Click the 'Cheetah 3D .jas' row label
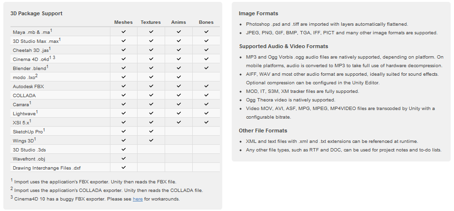The width and height of the screenshot is (454, 211). point(31,50)
